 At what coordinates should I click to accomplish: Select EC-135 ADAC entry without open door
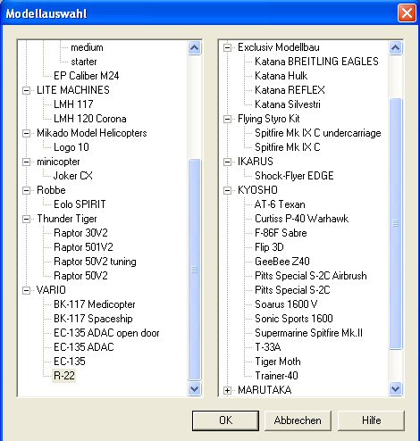tap(84, 347)
